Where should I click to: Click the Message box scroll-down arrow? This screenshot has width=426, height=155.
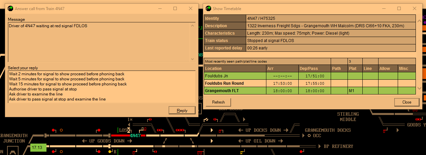coord(193,59)
